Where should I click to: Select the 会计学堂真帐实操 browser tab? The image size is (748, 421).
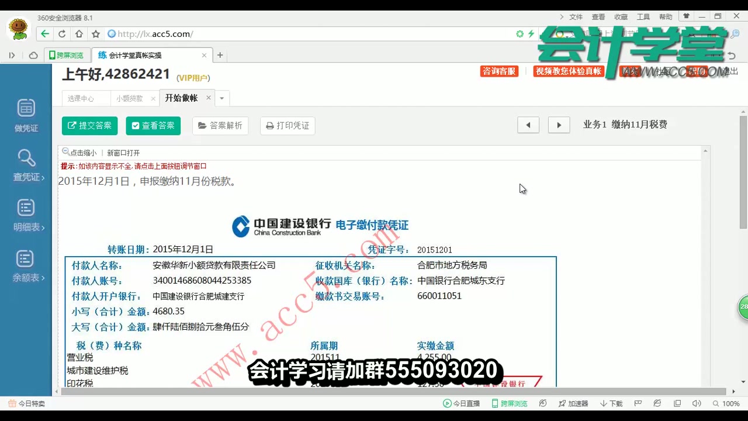pos(151,56)
